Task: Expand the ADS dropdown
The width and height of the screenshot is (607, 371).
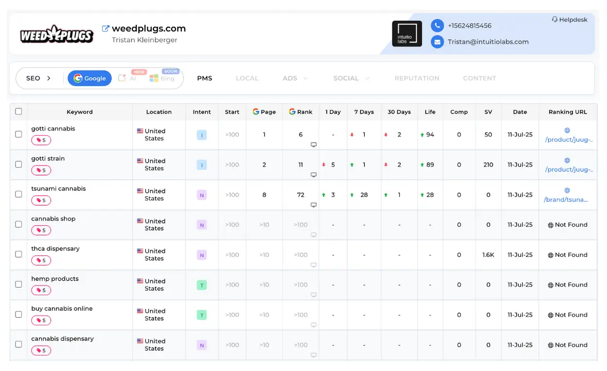Action: (x=304, y=78)
